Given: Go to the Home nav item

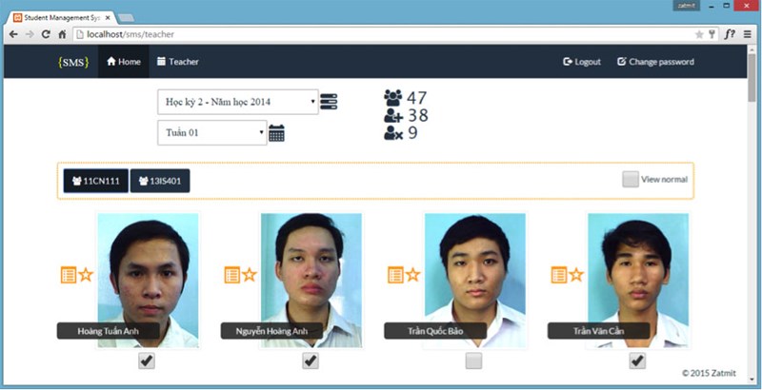Looking at the screenshot, I should (123, 62).
